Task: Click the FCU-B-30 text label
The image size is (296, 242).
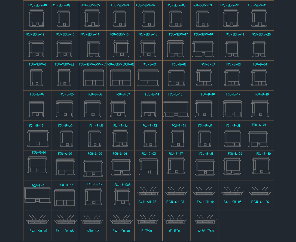Action: pos(263,154)
